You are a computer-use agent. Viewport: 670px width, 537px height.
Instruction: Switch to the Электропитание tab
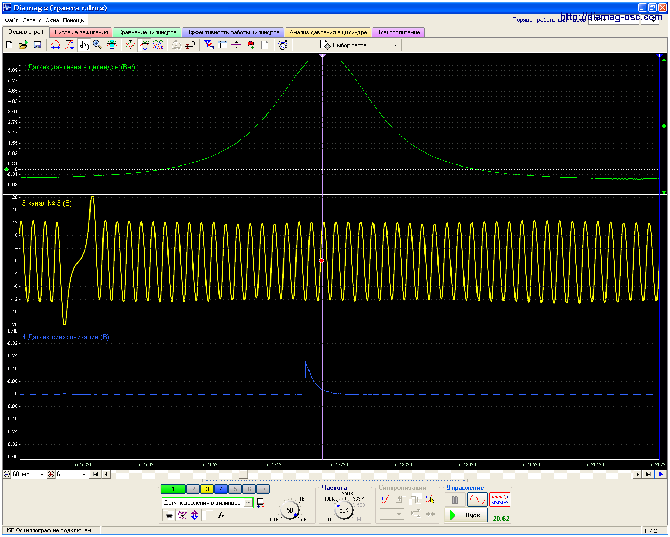coord(398,32)
